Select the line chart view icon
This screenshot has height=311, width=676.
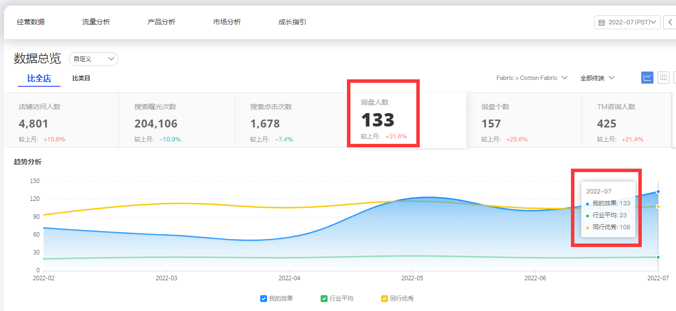click(647, 77)
